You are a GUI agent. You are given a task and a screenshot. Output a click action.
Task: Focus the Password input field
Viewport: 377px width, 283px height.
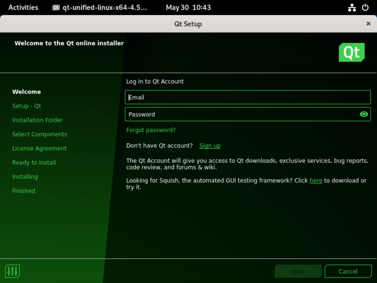click(248, 114)
